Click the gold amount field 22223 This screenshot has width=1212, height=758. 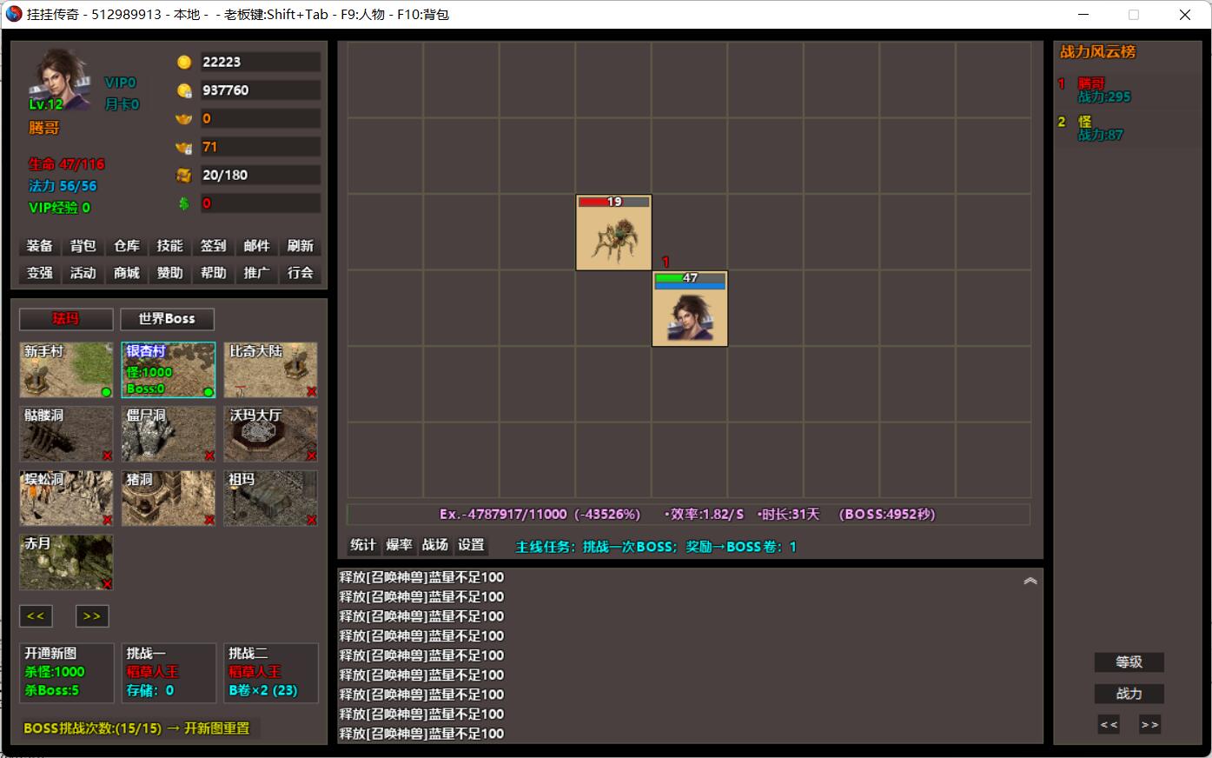coord(261,62)
